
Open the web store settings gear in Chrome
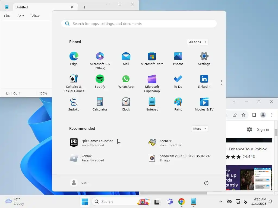coord(249,129)
